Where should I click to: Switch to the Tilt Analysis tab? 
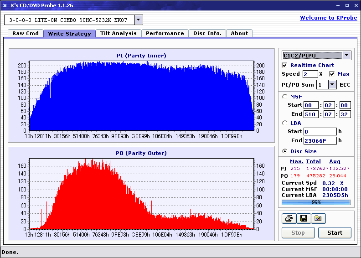pyautogui.click(x=119, y=33)
